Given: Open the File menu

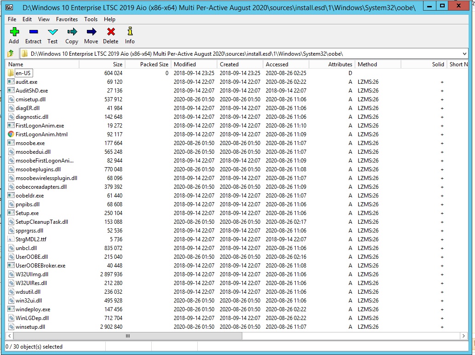Looking at the screenshot, I should pos(12,19).
